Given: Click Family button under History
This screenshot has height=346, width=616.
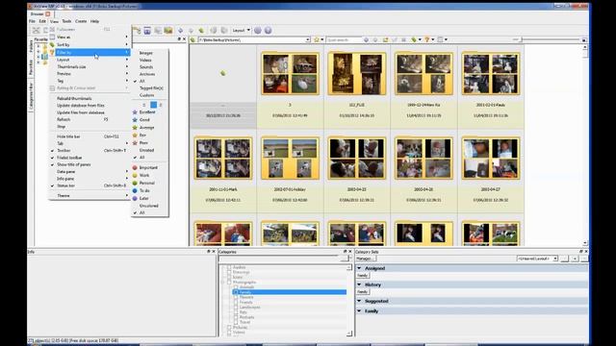Looking at the screenshot, I should click(363, 292).
